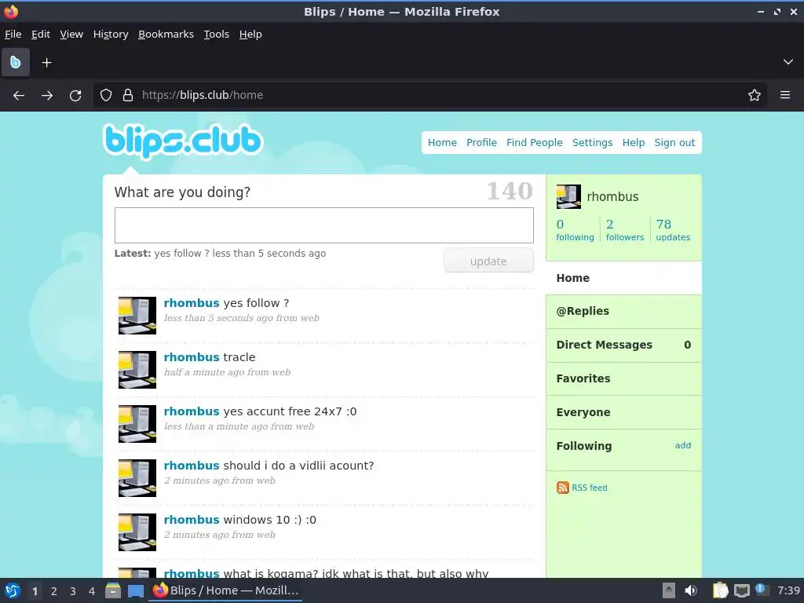Image resolution: width=804 pixels, height=603 pixels.
Task: Open the Bookmarks menu
Action: coord(166,35)
